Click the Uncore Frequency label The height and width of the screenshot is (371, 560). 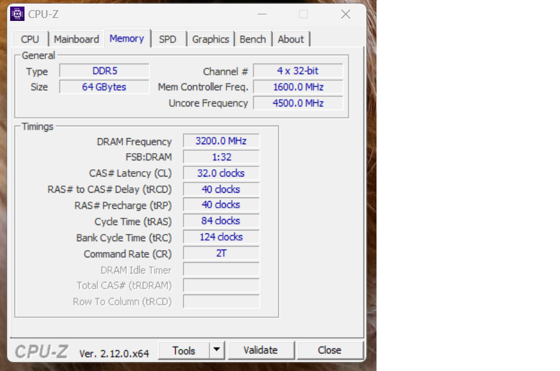click(208, 103)
